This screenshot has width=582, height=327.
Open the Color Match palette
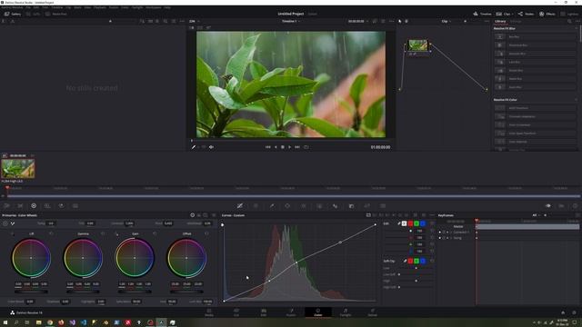(20, 206)
